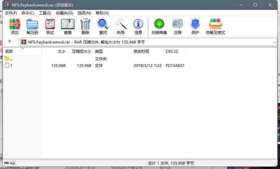Expand the address bar dropdown arrow
The height and width of the screenshot is (169, 280).
tap(275, 42)
